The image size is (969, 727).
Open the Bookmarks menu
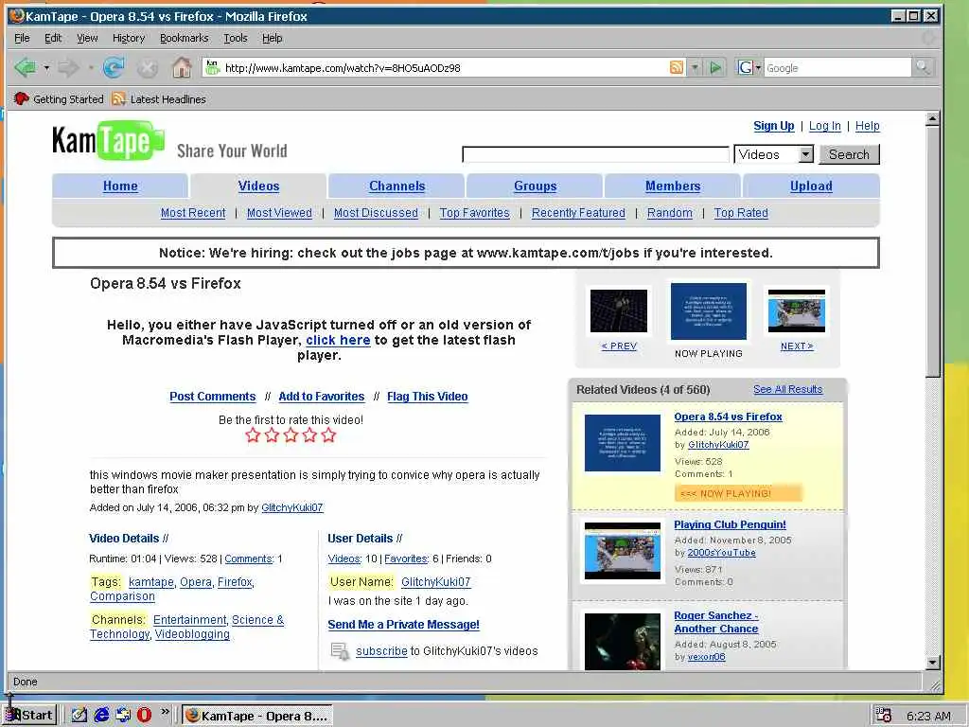tap(185, 38)
